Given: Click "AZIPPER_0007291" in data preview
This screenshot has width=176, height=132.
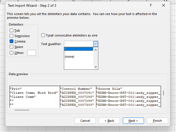Looking at the screenshot, I should click(x=77, y=93).
